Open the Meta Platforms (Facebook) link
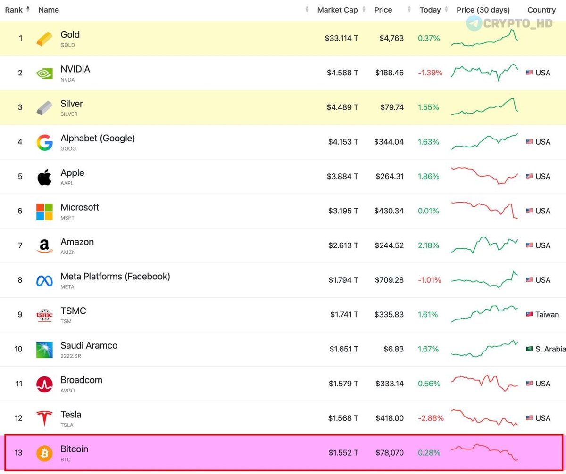This screenshot has height=474, width=566. [x=115, y=277]
